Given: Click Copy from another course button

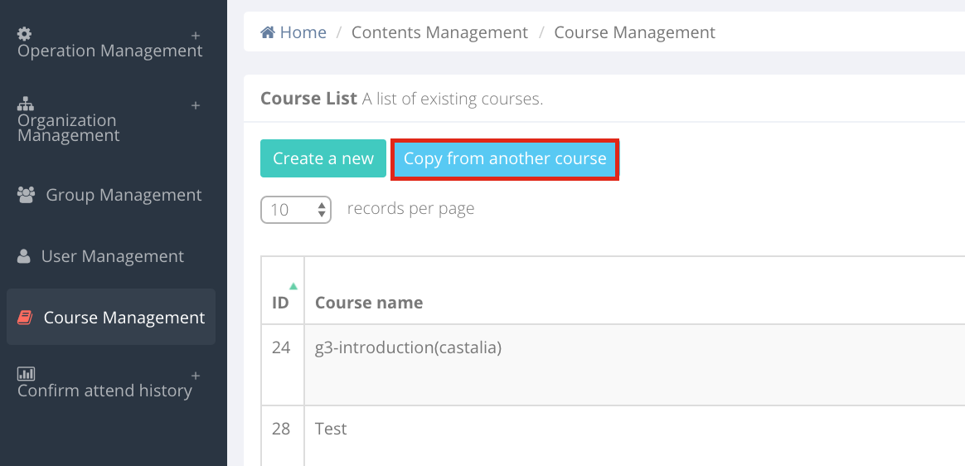Looking at the screenshot, I should (x=505, y=159).
